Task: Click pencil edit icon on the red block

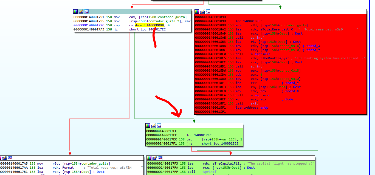Action: click(203, 12)
